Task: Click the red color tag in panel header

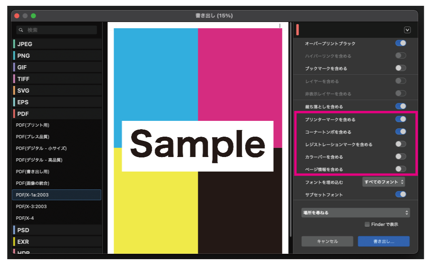Action: 298,30
